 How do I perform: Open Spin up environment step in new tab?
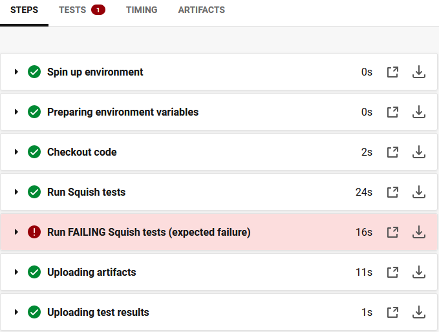coord(392,72)
